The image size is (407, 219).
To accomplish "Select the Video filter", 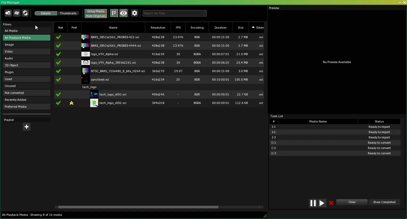I will pyautogui.click(x=27, y=51).
